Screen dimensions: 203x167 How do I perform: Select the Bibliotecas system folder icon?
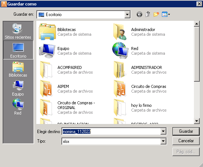point(47,32)
